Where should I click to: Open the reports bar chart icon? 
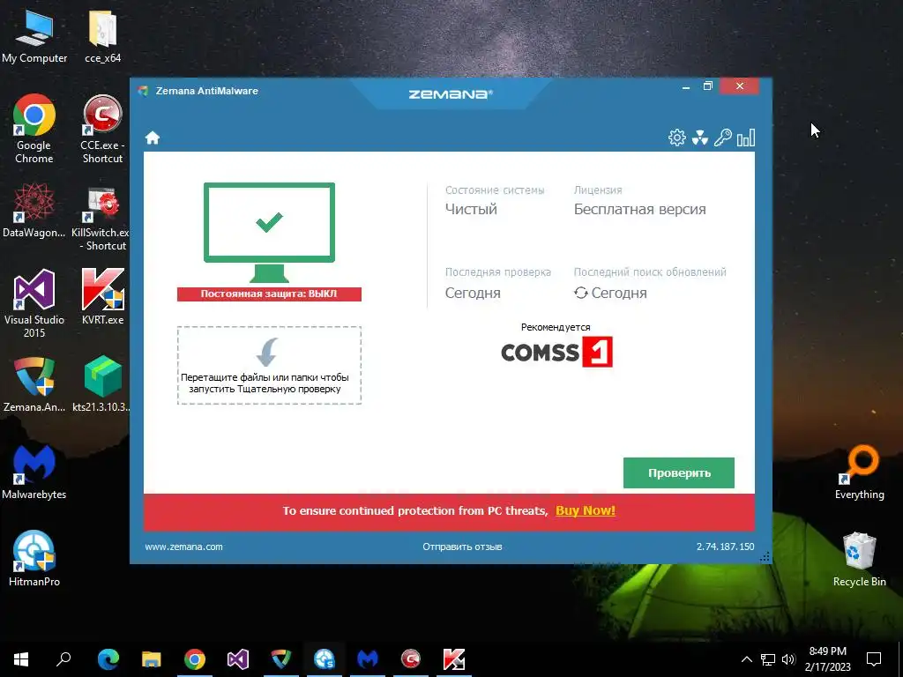[x=746, y=138]
